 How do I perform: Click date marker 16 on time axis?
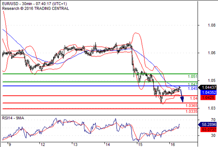173,145
